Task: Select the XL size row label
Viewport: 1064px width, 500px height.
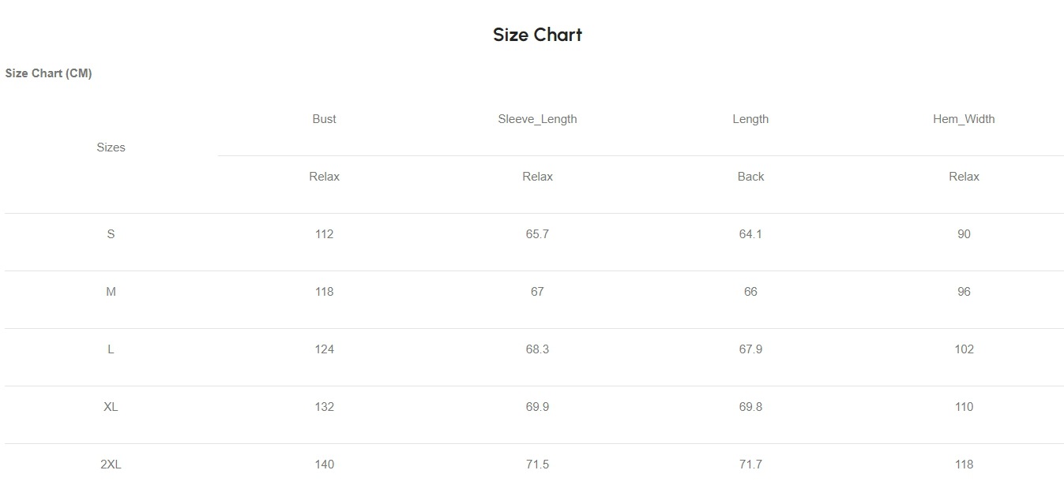Action: (111, 407)
